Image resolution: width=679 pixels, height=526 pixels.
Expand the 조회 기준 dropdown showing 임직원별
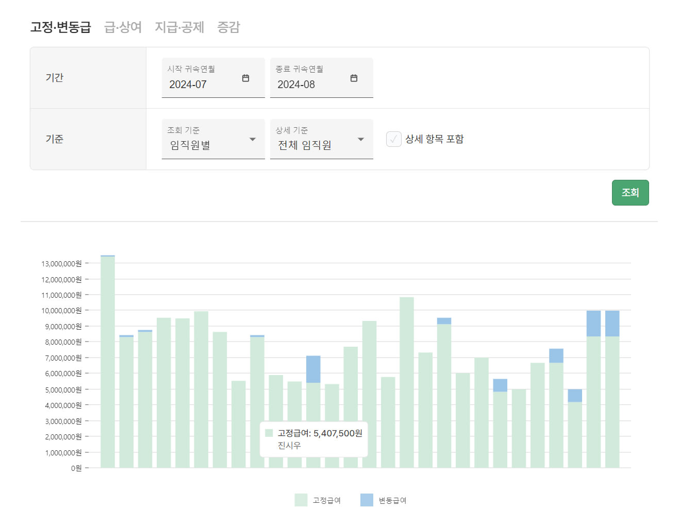[x=213, y=139]
